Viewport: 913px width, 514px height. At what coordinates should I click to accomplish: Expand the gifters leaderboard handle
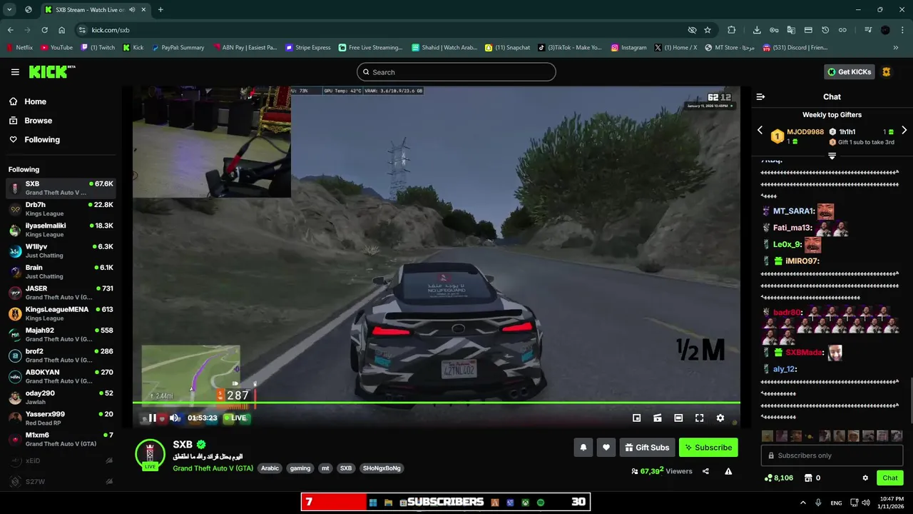click(832, 156)
